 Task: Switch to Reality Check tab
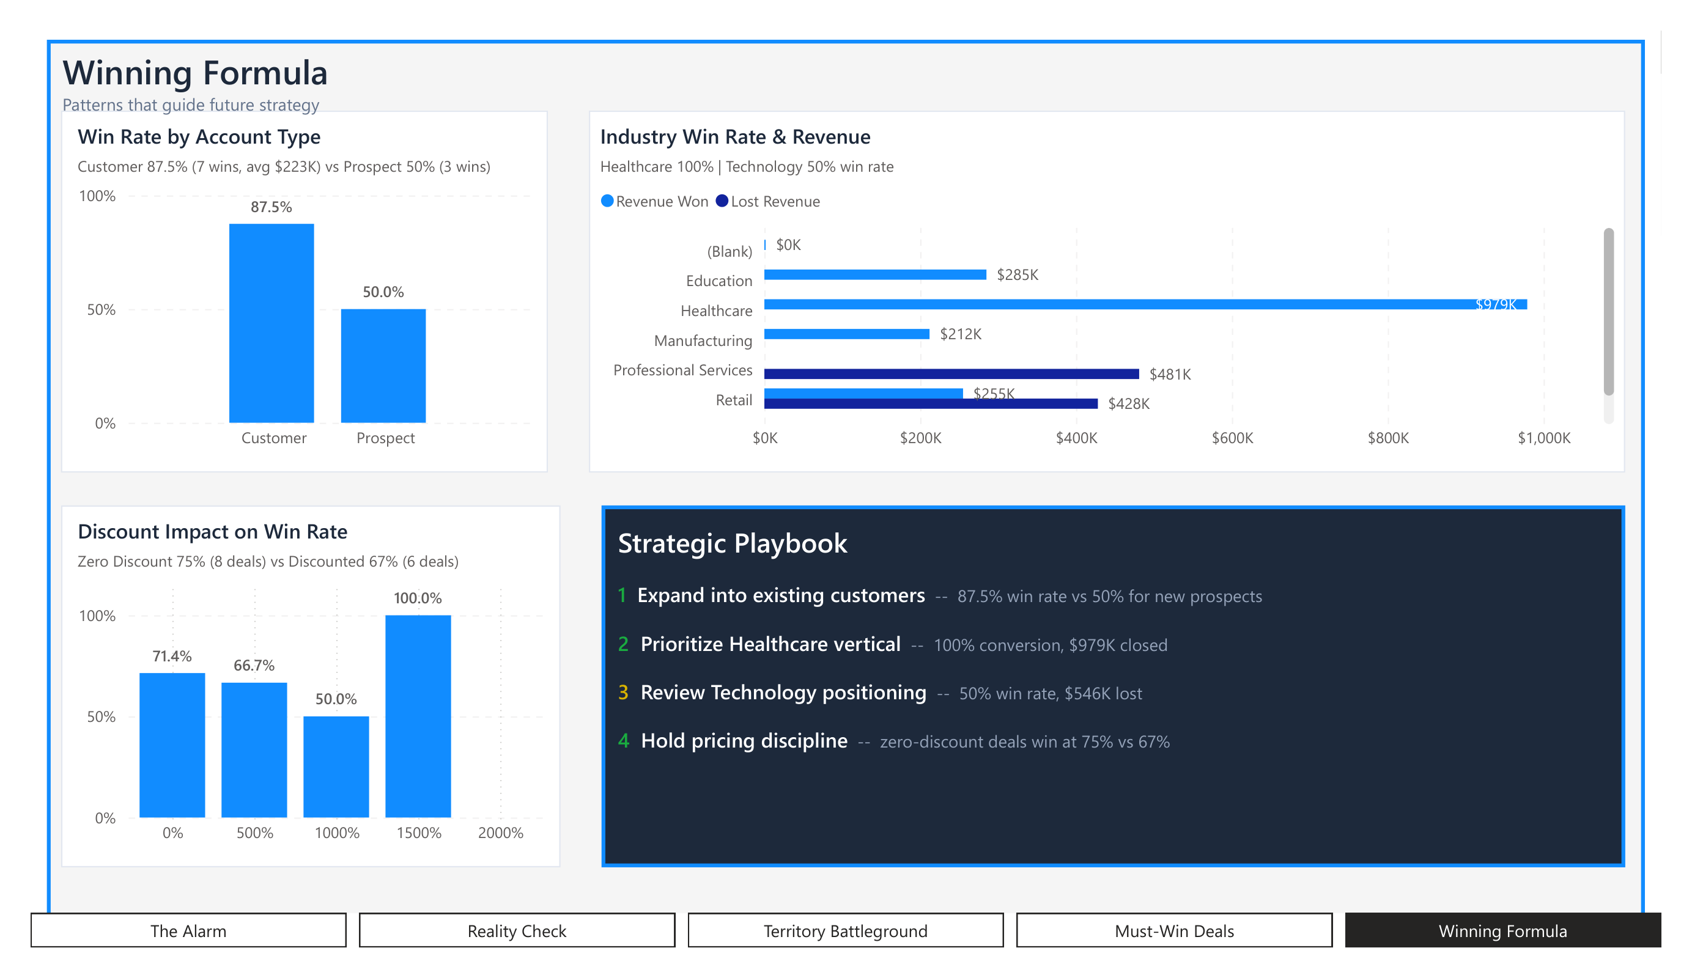tap(516, 930)
